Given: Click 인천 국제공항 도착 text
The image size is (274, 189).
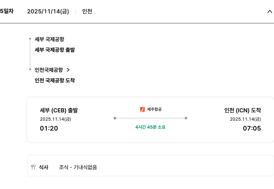Looking at the screenshot, I should click(x=55, y=80).
